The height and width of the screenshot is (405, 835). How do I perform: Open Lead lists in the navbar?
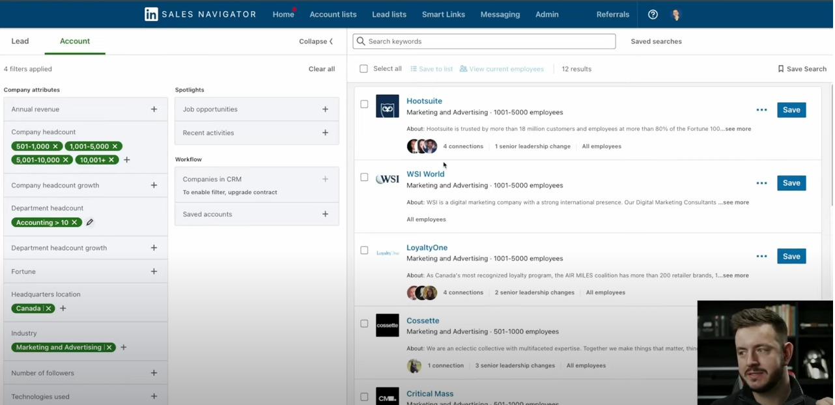[x=389, y=14]
